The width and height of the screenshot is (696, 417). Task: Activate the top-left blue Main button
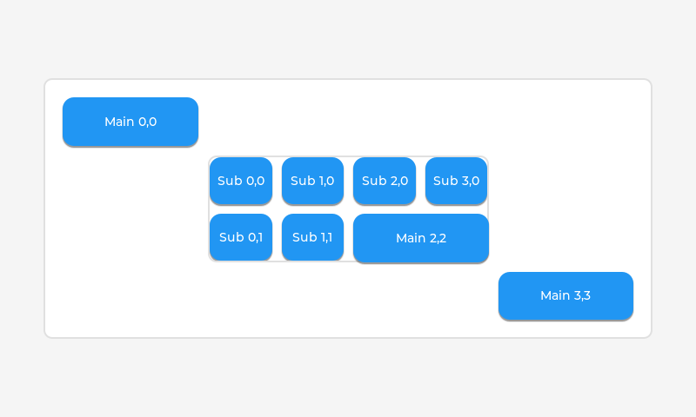[x=130, y=122]
